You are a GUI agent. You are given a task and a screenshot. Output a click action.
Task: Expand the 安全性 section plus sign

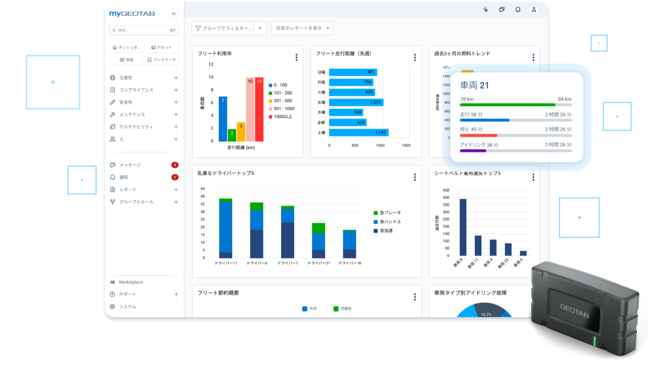pos(176,102)
